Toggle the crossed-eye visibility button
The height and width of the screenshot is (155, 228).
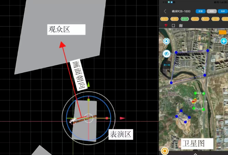click(x=167, y=54)
